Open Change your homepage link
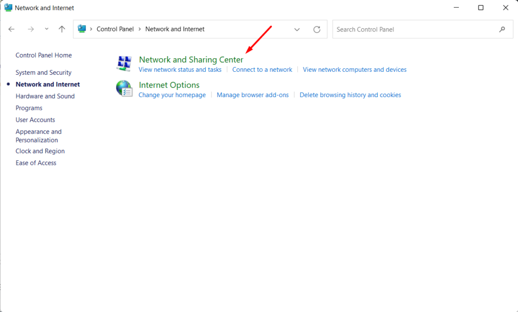This screenshot has height=312, width=518. pos(172,95)
